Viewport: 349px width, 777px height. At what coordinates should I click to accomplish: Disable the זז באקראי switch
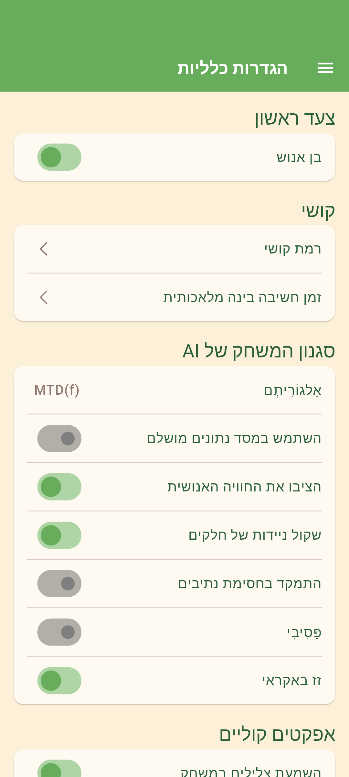click(59, 681)
